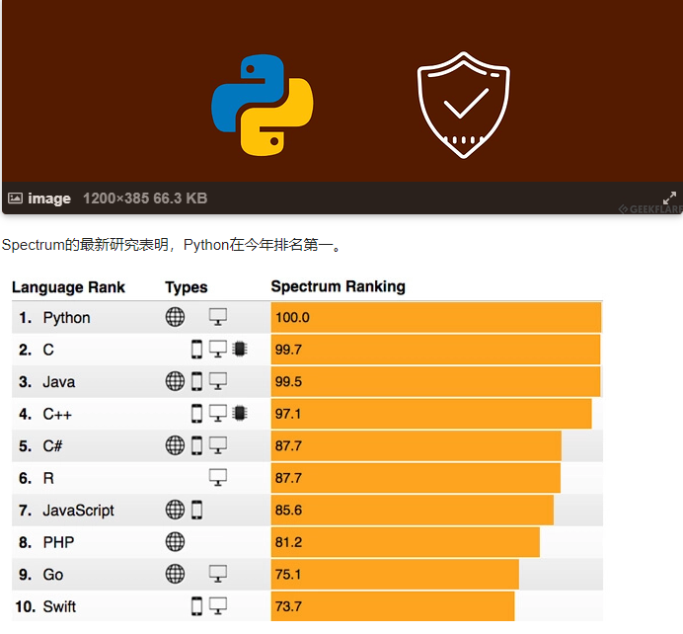
Task: Click the 'R' language name in row 6
Action: point(48,478)
